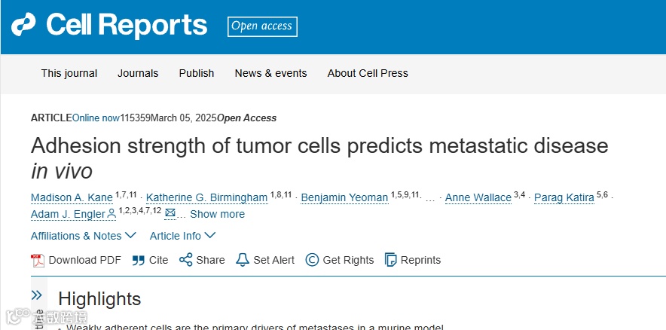This screenshot has height=330, width=666.
Task: Click Adam J. Engler's envelope email icon
Action: coord(170,213)
